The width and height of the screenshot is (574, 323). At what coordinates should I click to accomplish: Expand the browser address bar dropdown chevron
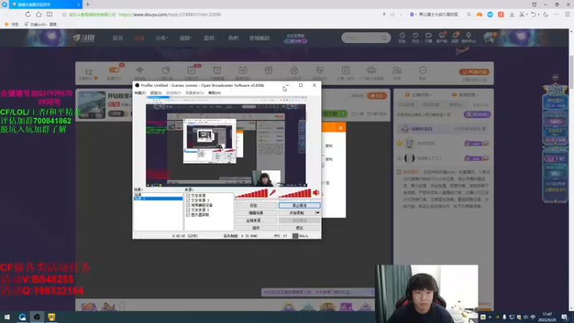tap(401, 14)
